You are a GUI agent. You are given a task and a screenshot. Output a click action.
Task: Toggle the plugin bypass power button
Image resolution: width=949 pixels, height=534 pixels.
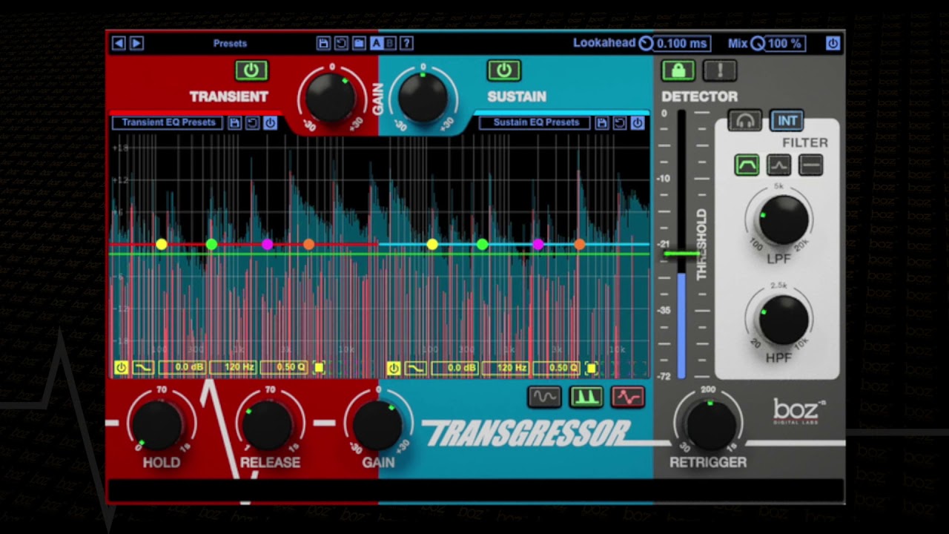tap(833, 43)
